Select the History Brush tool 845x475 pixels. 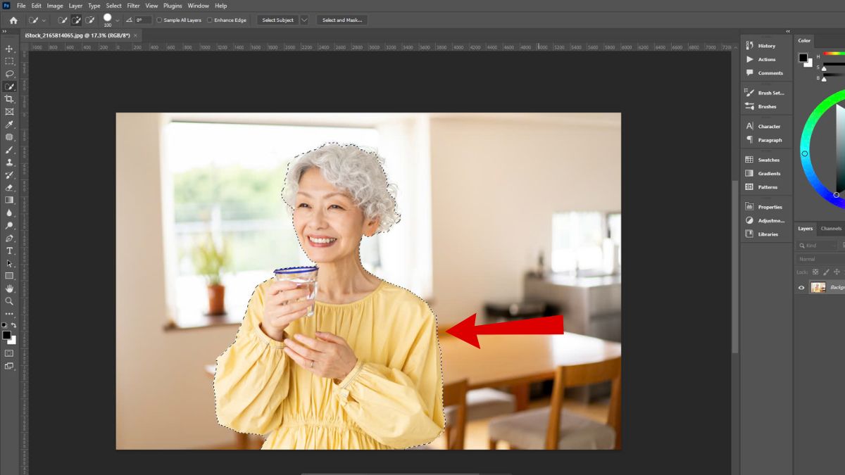coord(9,175)
